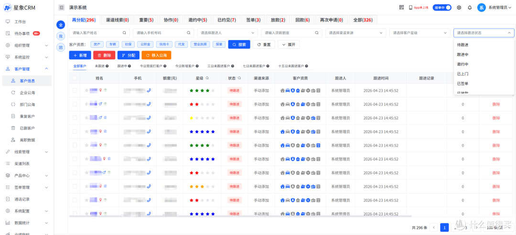Open 待办事项 with the 99+ badge
This screenshot has width=516, height=235.
click(22, 33)
